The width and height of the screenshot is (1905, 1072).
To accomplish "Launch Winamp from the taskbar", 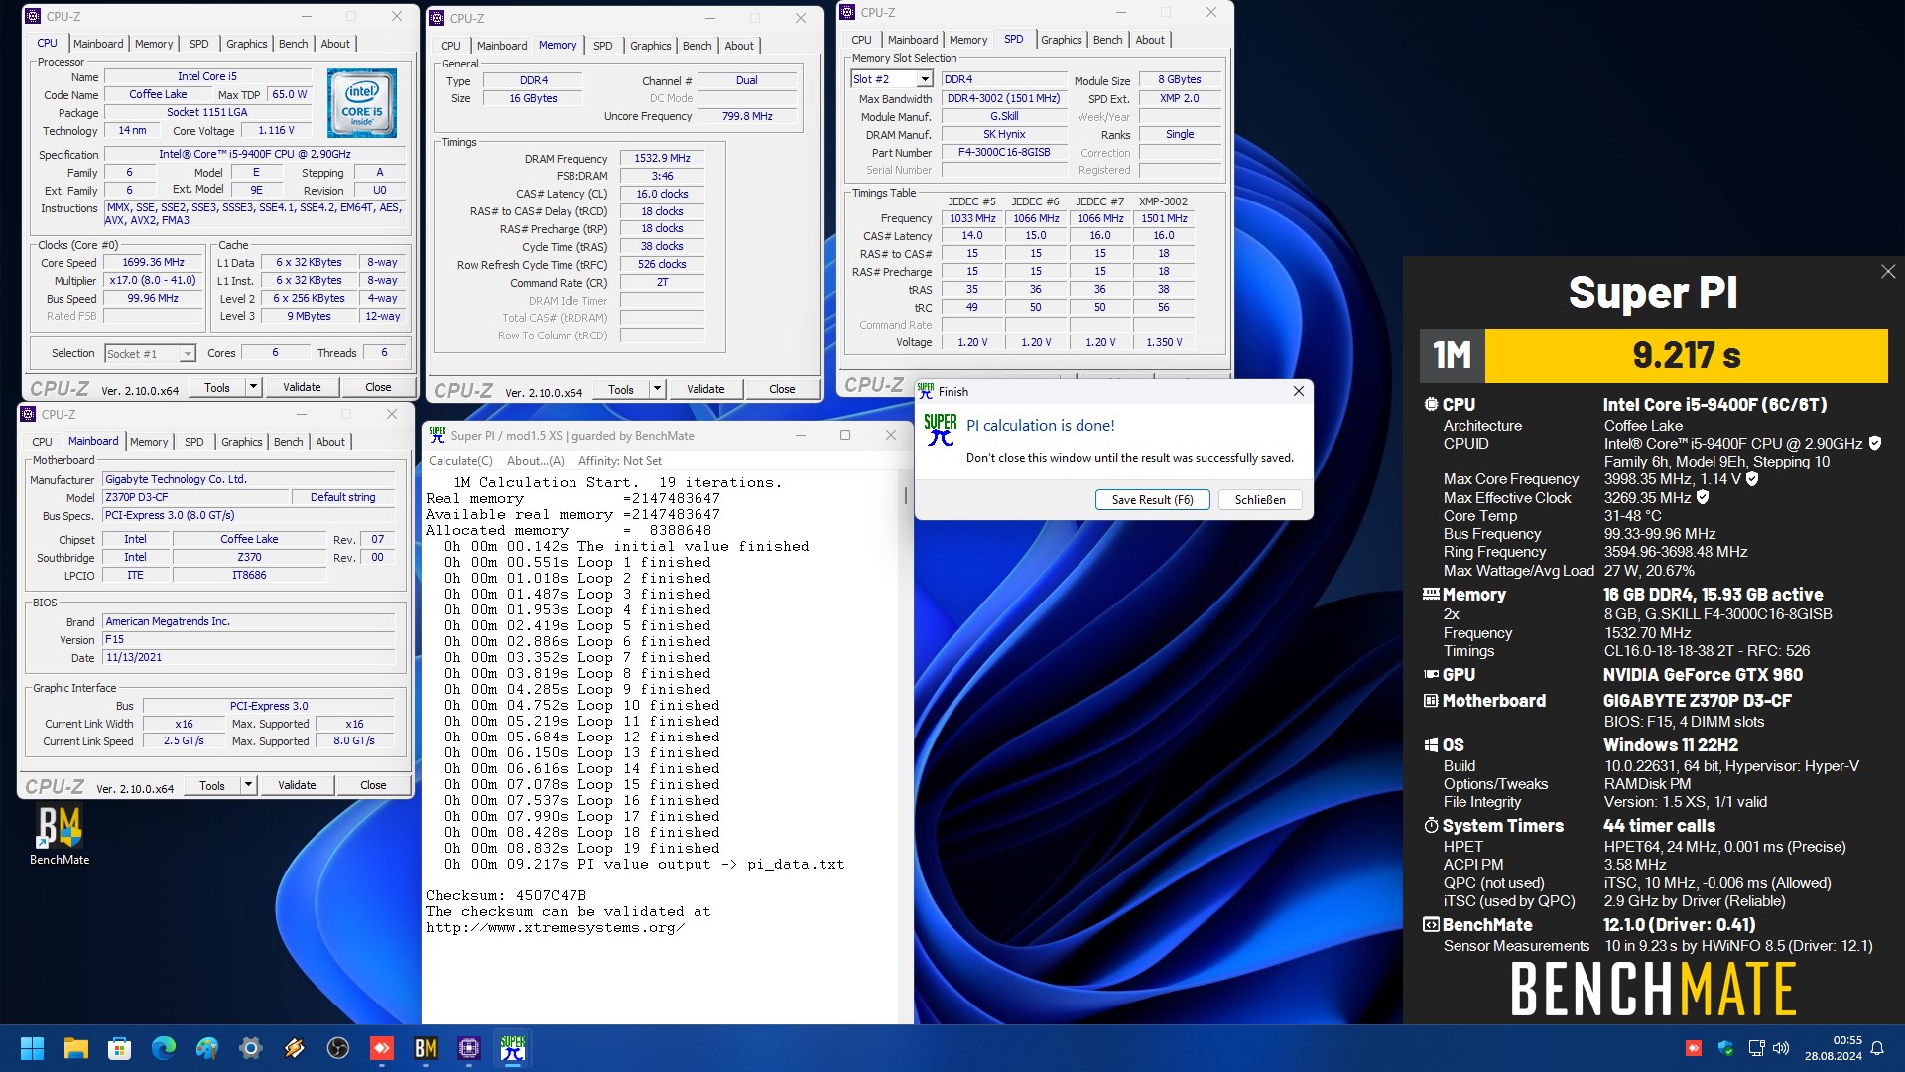I will (294, 1048).
